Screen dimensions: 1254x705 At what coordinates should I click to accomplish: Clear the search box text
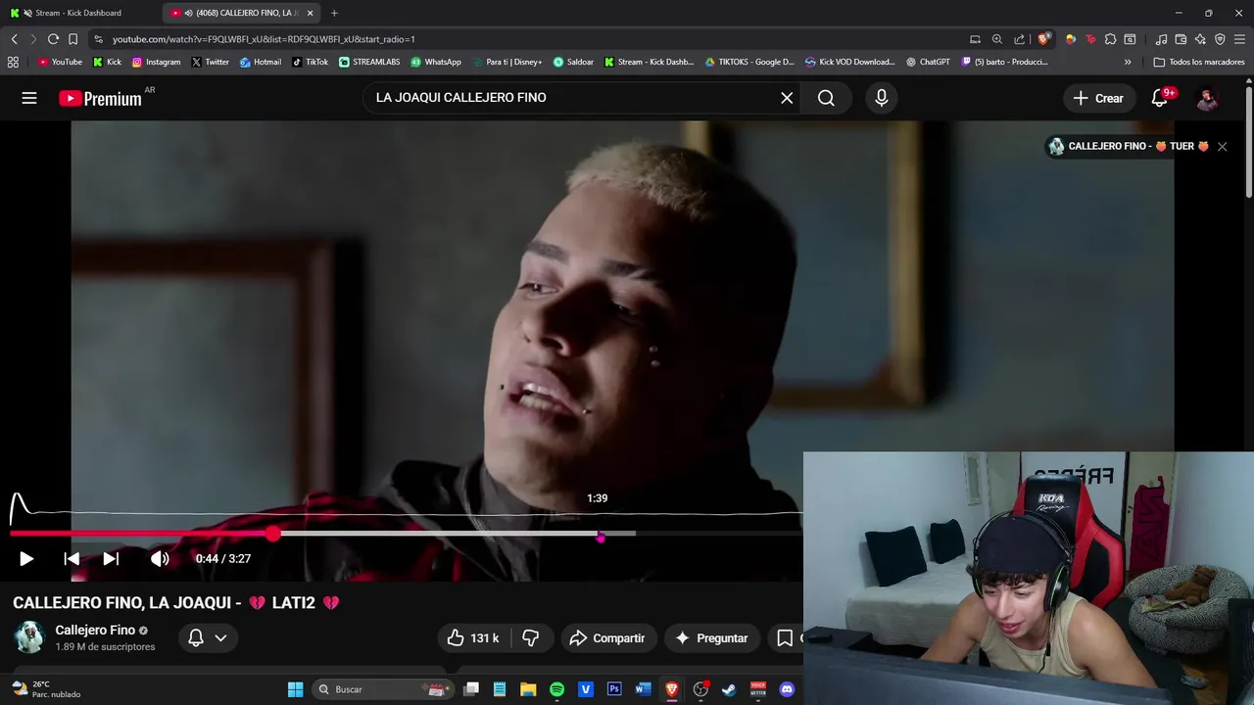[x=787, y=98]
